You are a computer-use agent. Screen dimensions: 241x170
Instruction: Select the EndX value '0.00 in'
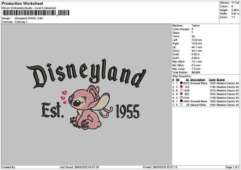pos(196,55)
